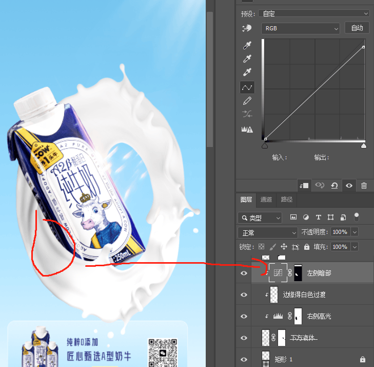Hide the 左侧暗部 layer

point(244,273)
